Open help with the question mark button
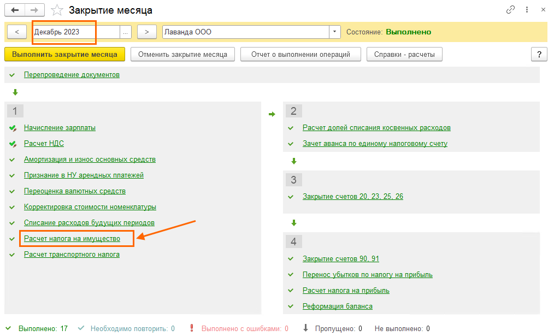The width and height of the screenshot is (554, 336). [539, 54]
